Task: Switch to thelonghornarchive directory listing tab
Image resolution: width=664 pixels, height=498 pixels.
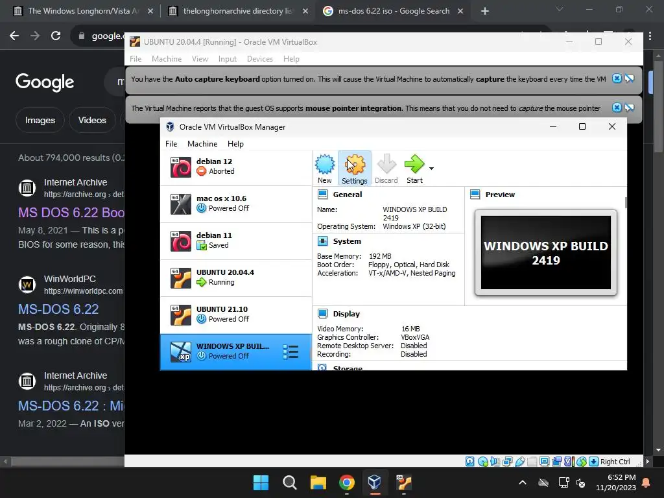Action: [237, 11]
